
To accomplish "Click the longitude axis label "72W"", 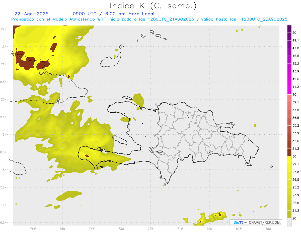I will coord(150,229).
